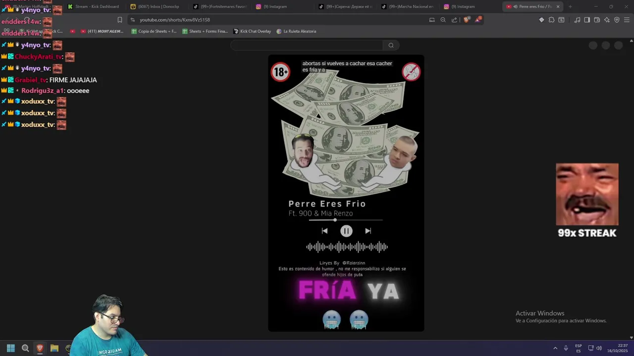
Task: Open the Brave VPN shield icon
Action: pyautogui.click(x=617, y=20)
